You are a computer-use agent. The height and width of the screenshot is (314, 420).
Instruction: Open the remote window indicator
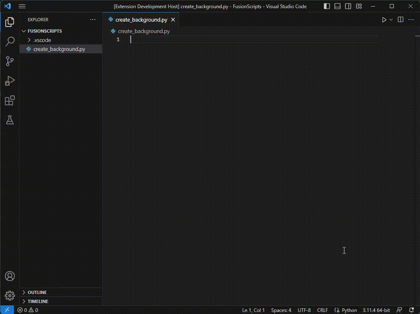pos(7,310)
